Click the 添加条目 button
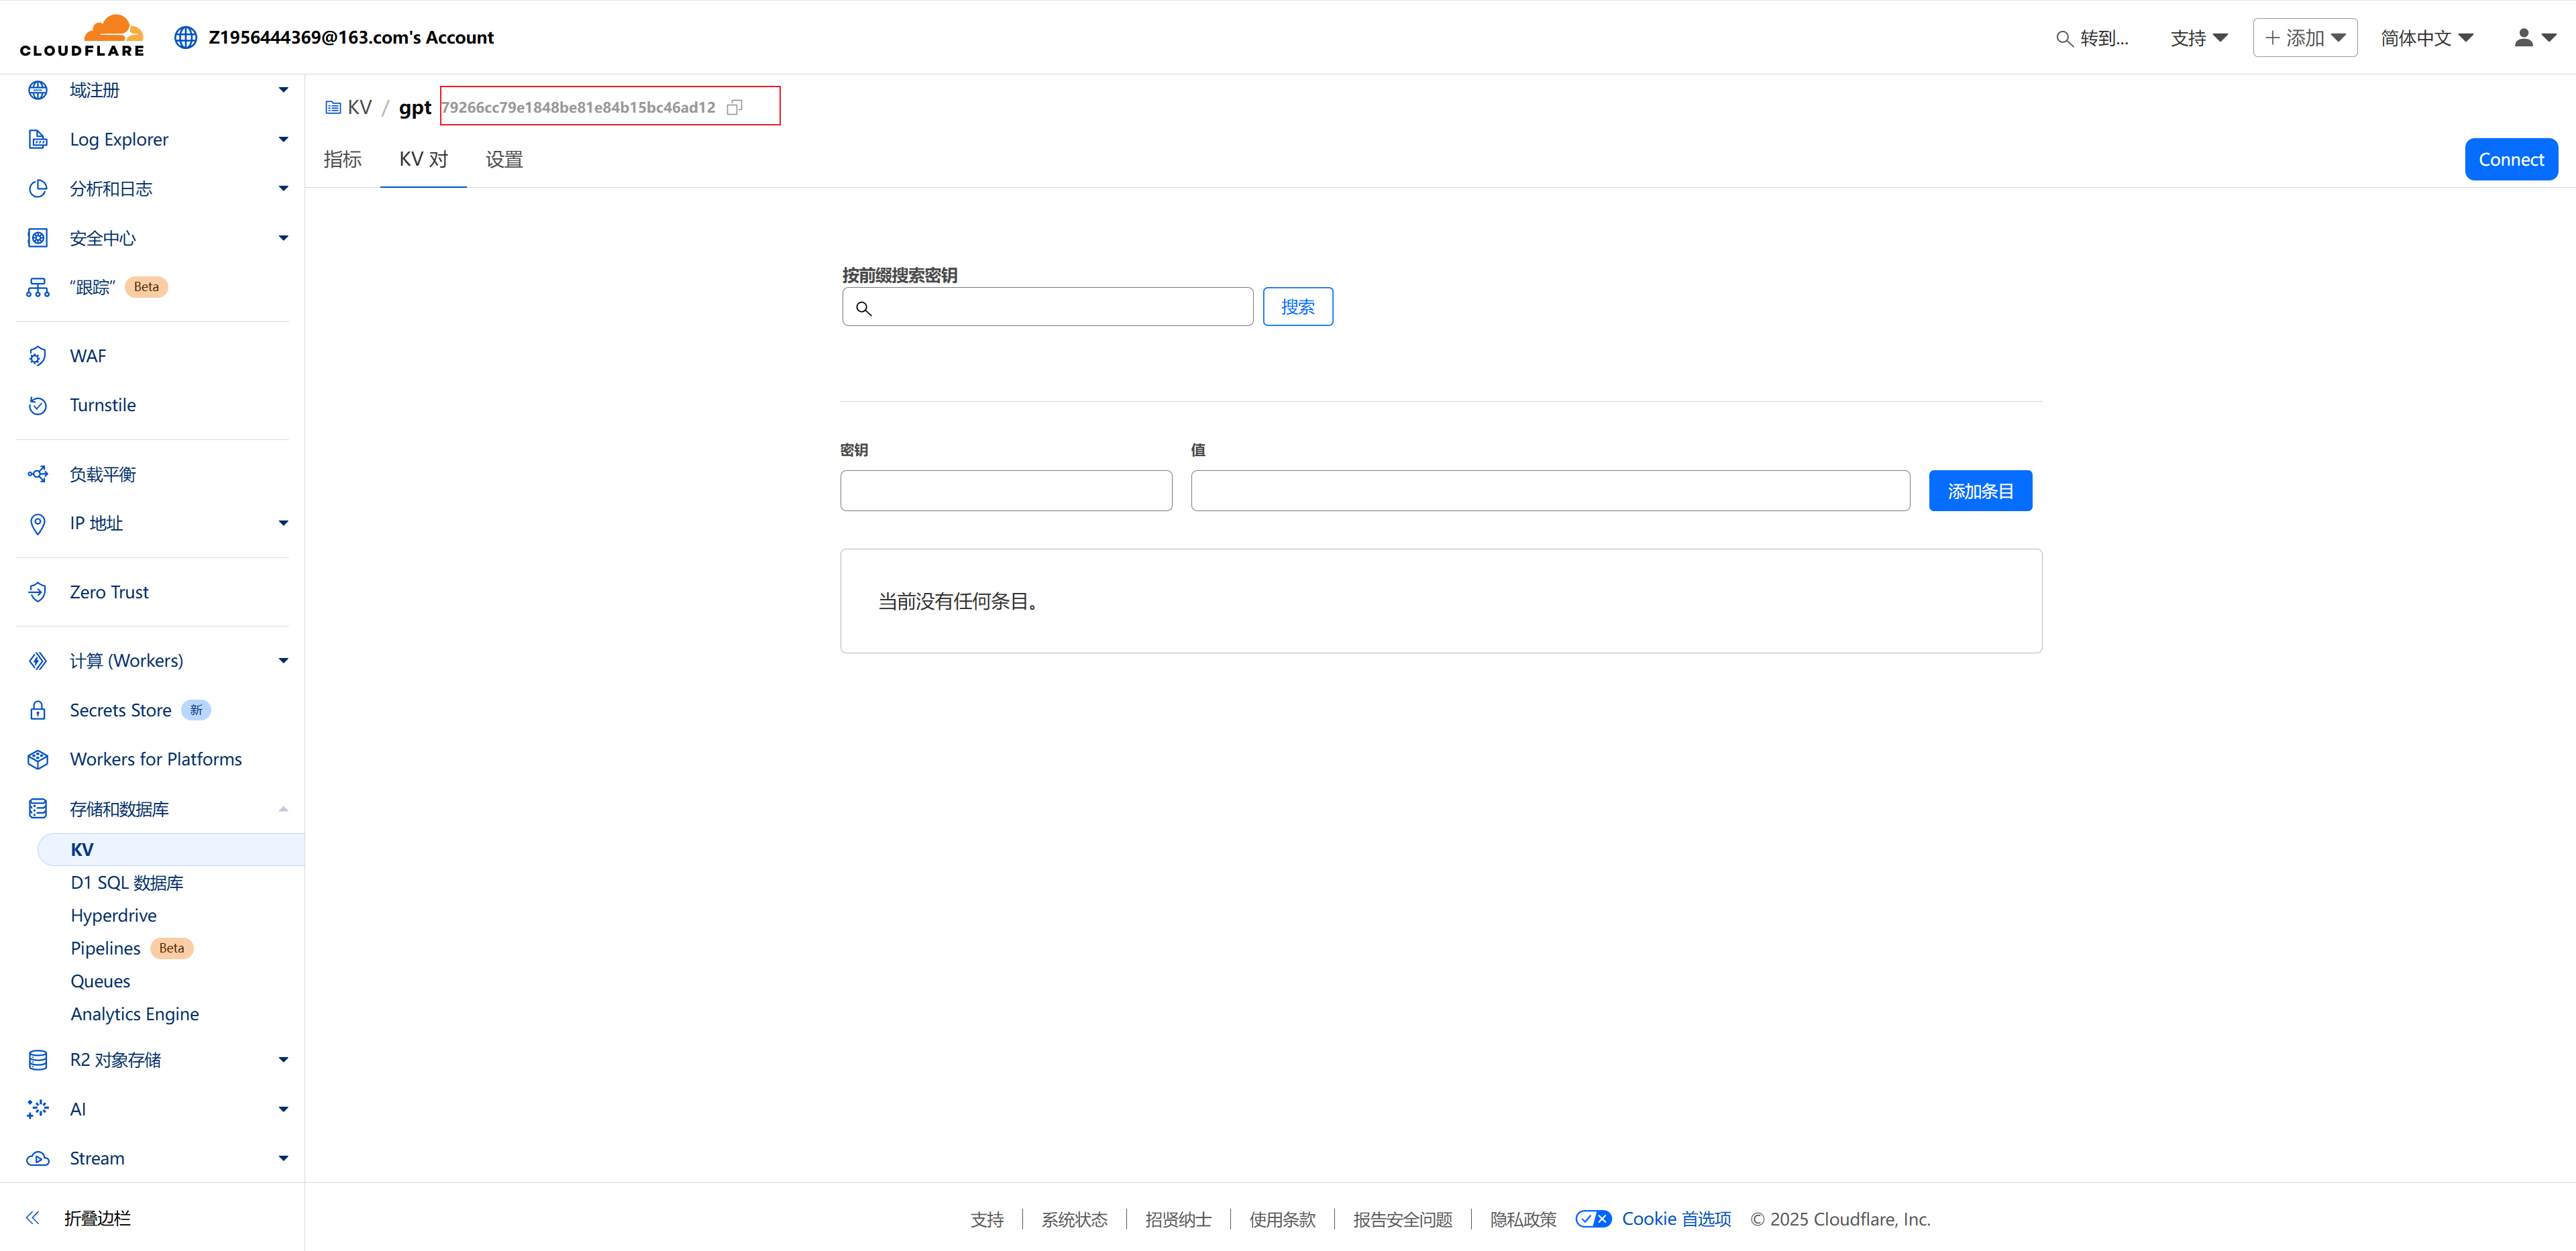2576x1251 pixels. tap(1980, 490)
